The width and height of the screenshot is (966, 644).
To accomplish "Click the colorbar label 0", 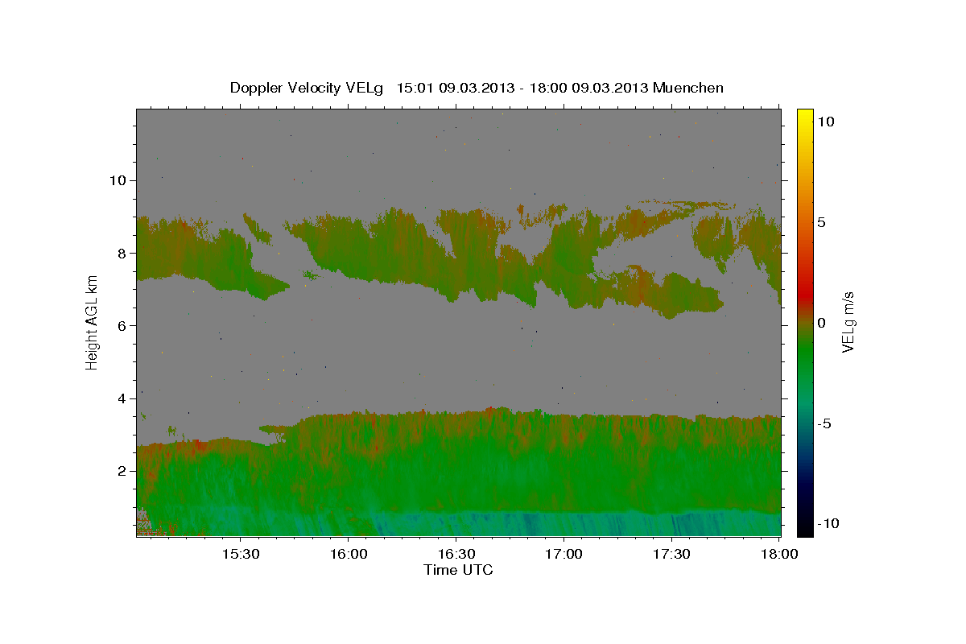I will pyautogui.click(x=822, y=323).
